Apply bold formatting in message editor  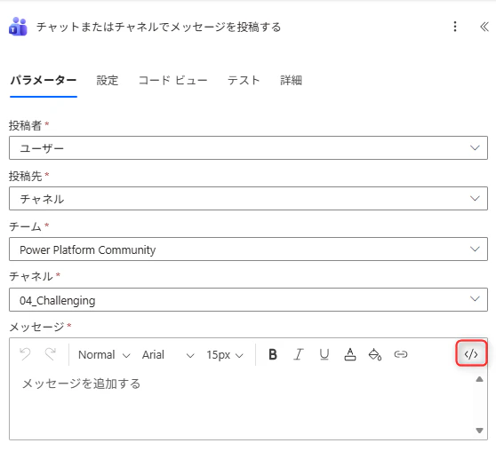click(273, 354)
